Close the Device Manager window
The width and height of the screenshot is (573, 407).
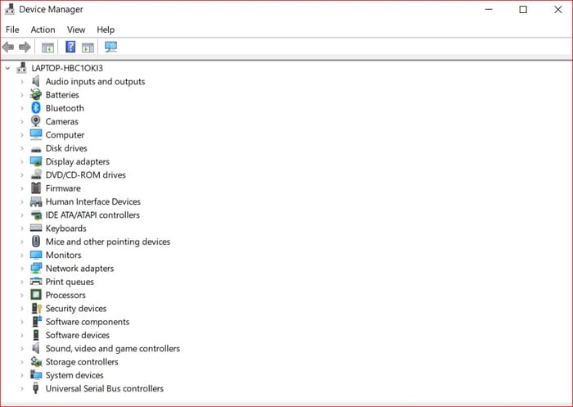[x=557, y=10]
